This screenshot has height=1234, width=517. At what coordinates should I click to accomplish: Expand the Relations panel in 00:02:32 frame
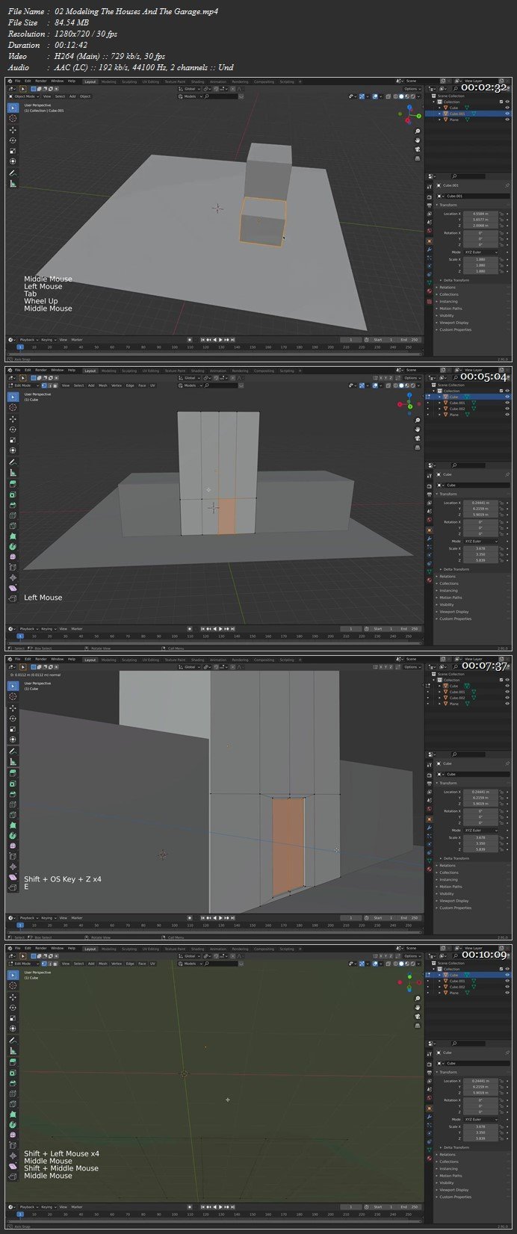(x=448, y=288)
